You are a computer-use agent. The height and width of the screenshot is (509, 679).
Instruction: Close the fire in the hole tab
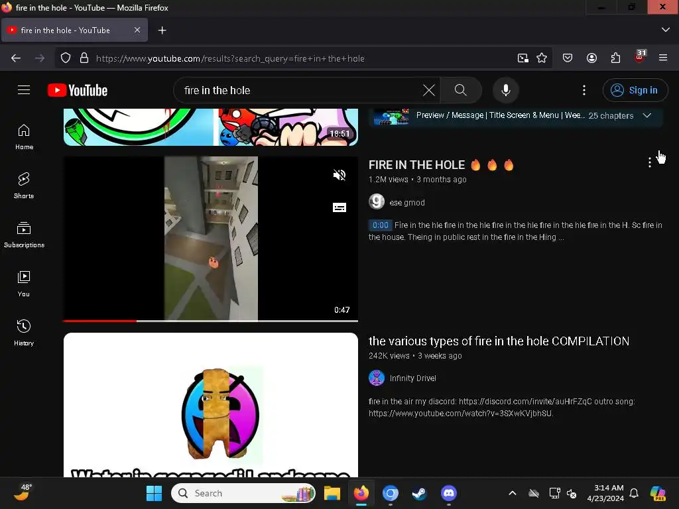point(137,30)
